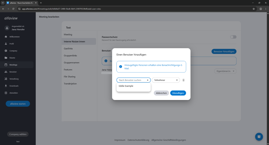Click the info icon in dialog notice

(121, 67)
